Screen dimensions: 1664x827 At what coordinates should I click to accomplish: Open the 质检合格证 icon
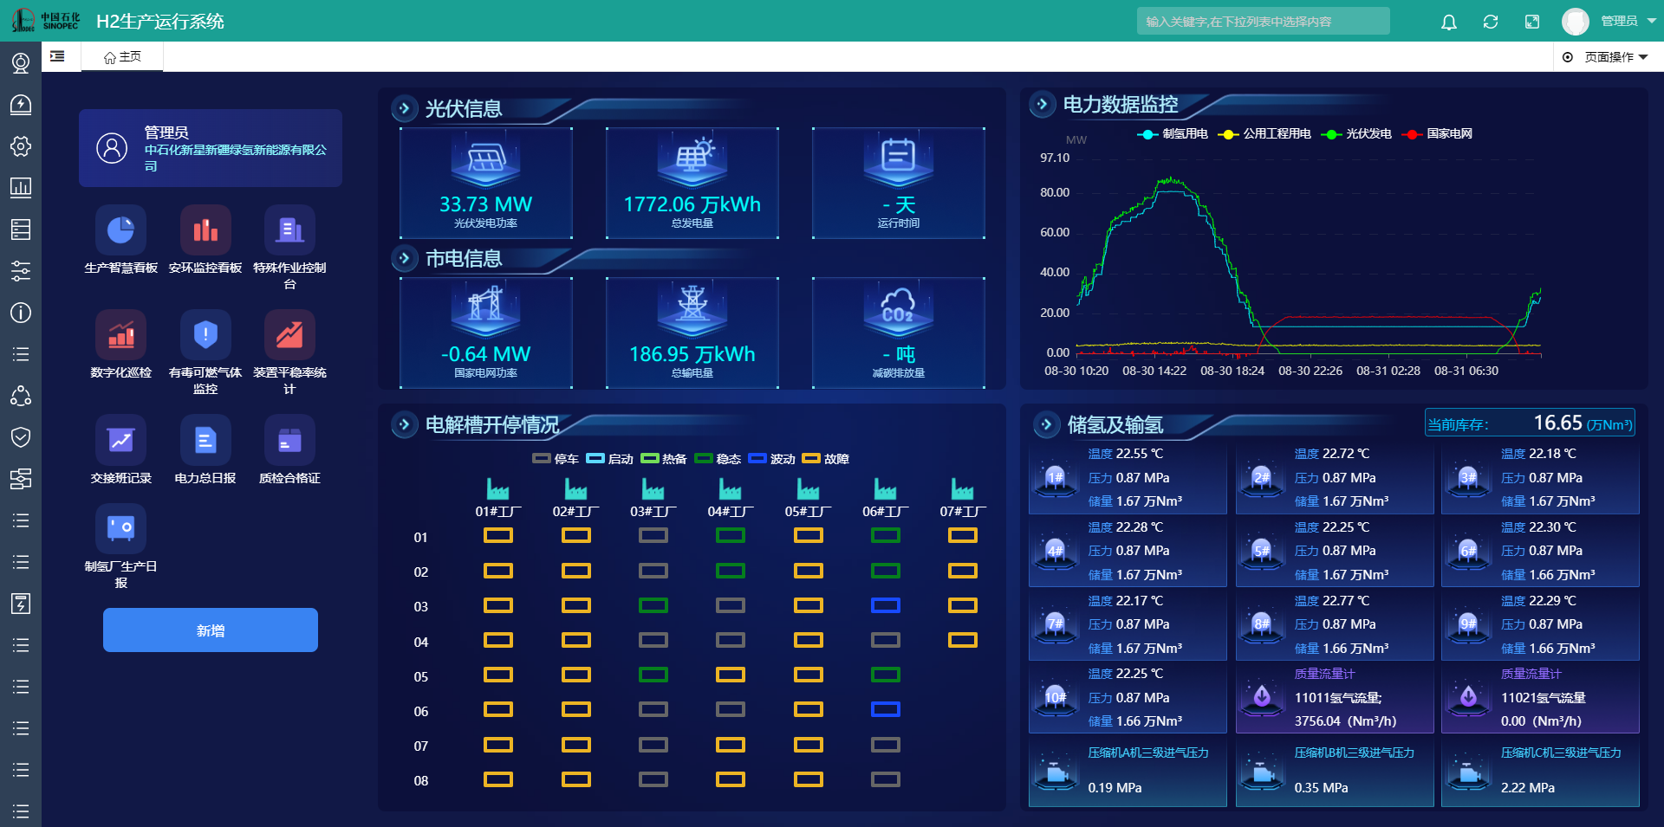point(289,441)
